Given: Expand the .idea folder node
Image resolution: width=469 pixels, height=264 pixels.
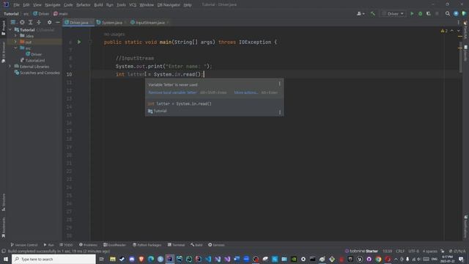Looking at the screenshot, I should 15,36.
